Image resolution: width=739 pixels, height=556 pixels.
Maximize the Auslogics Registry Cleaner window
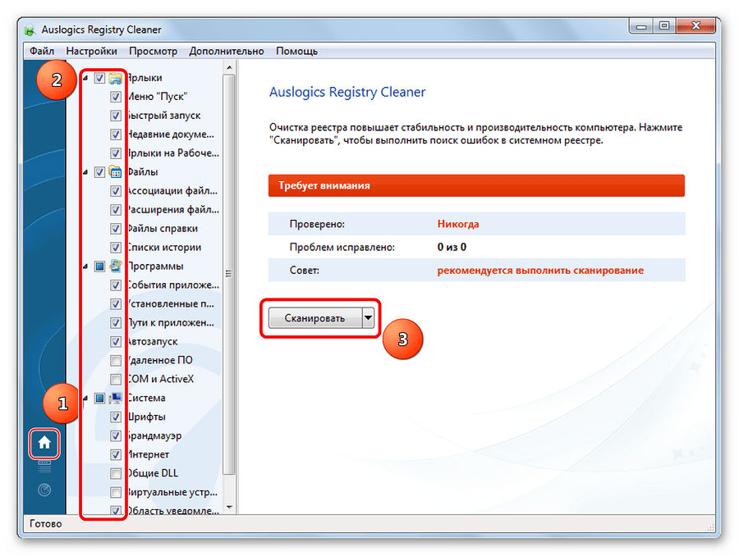664,25
